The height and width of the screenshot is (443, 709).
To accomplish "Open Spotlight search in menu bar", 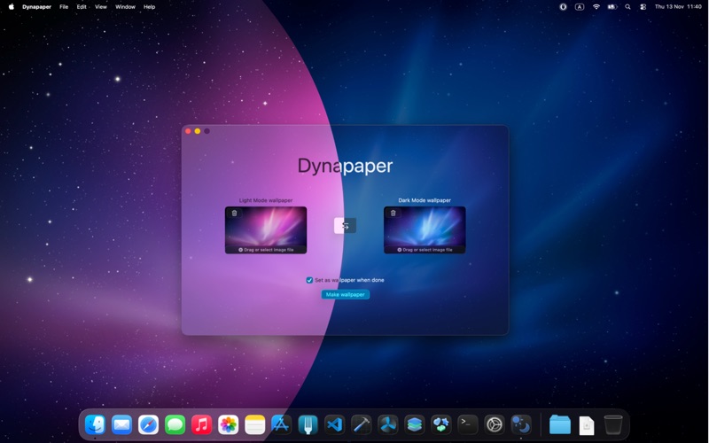I will pos(627,7).
